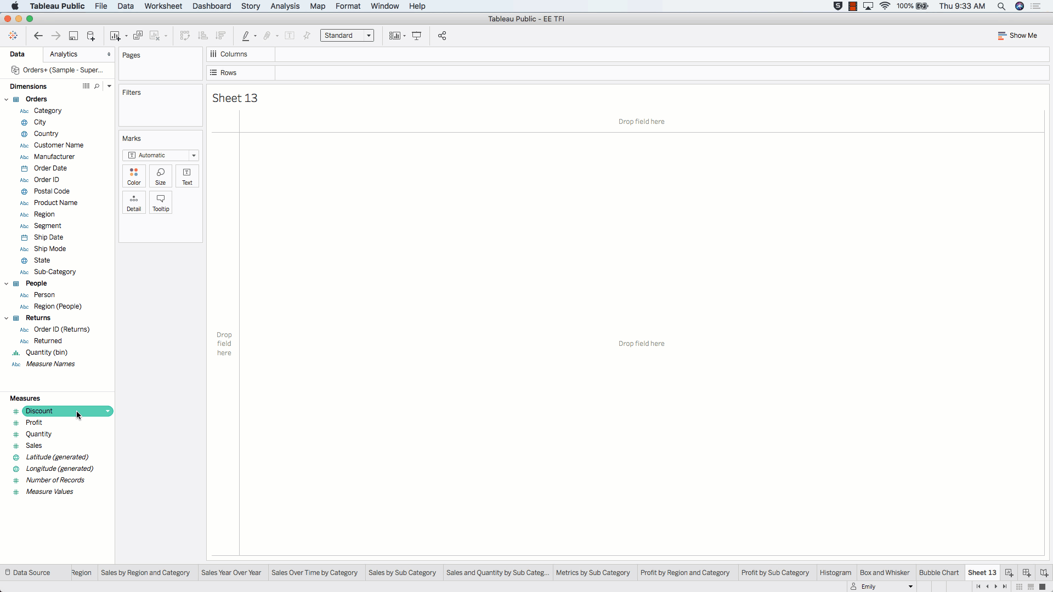The image size is (1053, 592).
Task: Click the Duplicate sheet icon
Action: [x=138, y=36]
